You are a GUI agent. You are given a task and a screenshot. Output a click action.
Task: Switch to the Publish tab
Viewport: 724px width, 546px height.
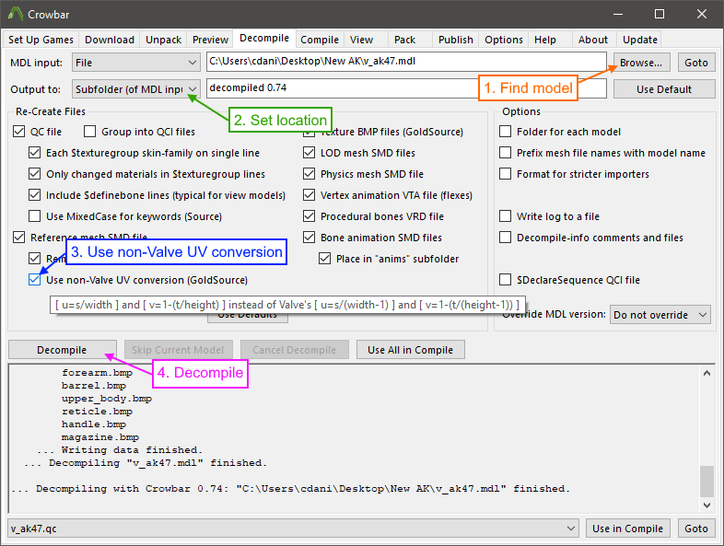pyautogui.click(x=456, y=40)
